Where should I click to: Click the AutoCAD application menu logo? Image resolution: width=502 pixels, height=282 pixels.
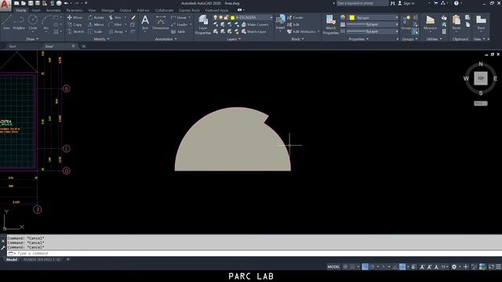[5, 5]
